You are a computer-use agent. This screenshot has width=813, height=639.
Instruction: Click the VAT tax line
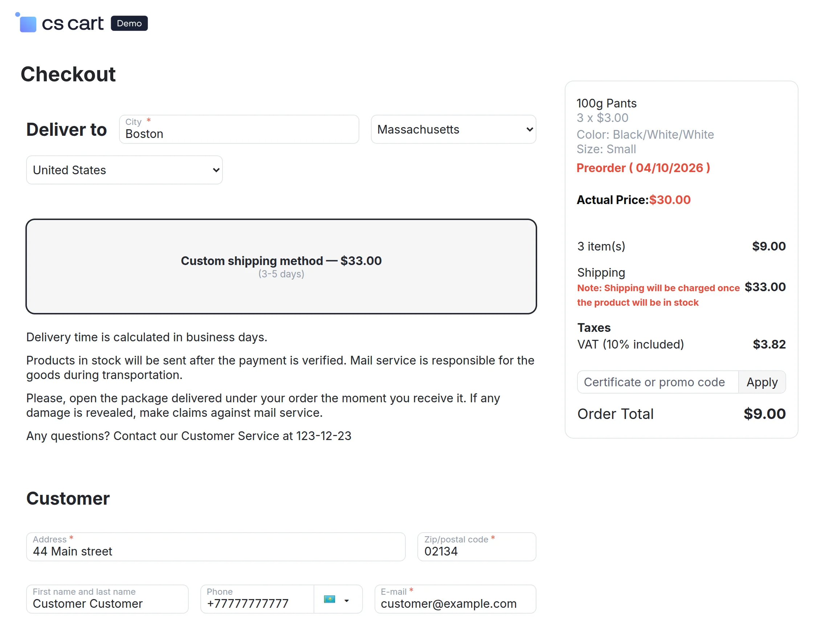coord(630,344)
